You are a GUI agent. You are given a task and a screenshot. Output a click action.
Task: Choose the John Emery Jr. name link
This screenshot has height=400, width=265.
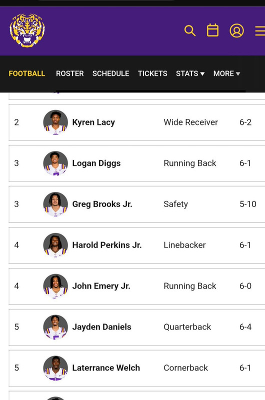[x=101, y=286]
